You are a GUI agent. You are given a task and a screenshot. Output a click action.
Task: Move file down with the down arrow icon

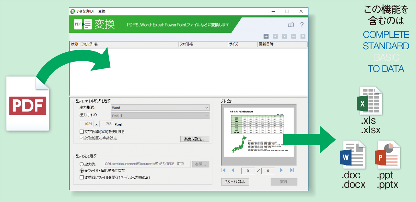click(284, 36)
